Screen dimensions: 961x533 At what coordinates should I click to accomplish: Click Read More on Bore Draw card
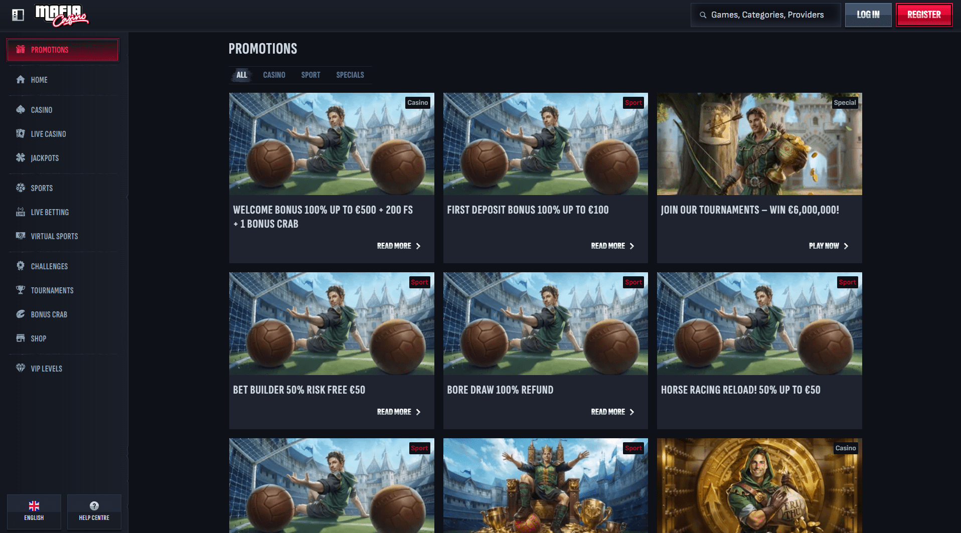[612, 412]
